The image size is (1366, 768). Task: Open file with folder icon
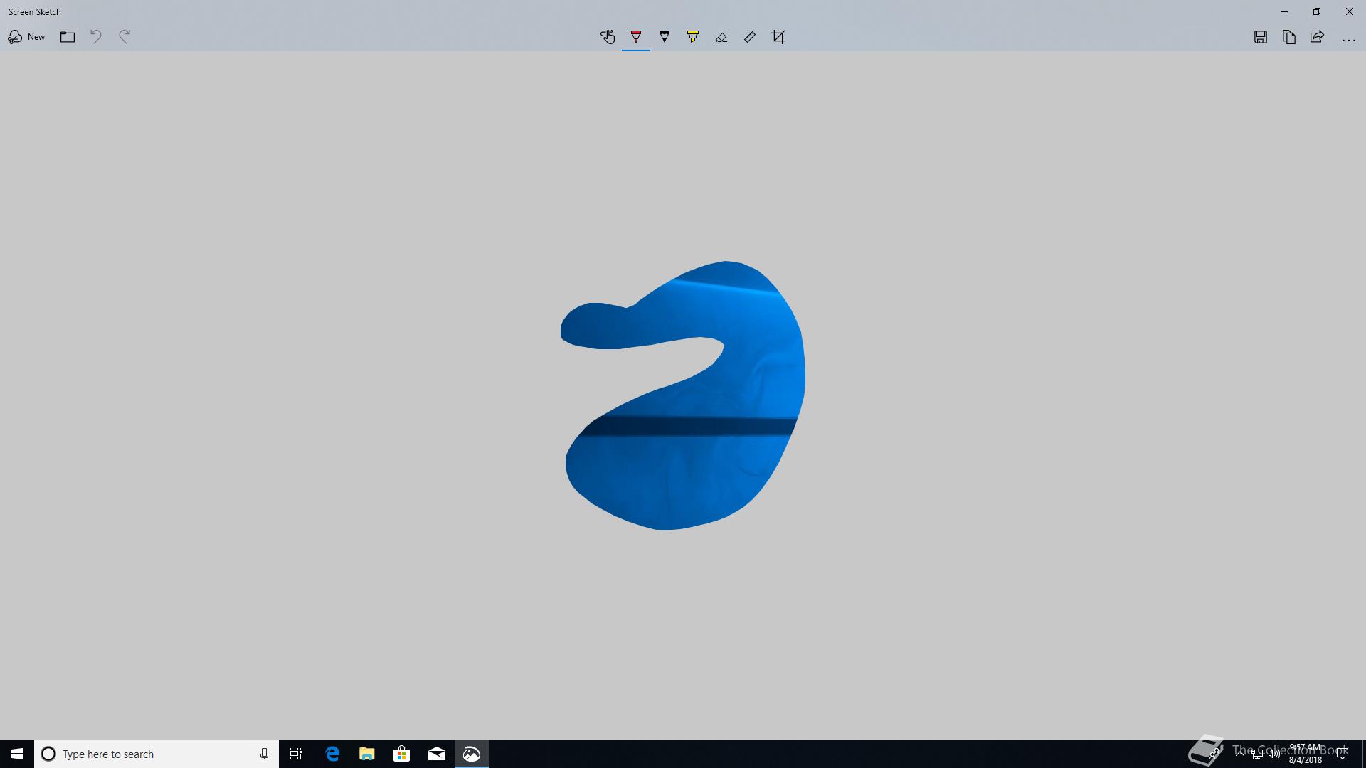pyautogui.click(x=68, y=37)
